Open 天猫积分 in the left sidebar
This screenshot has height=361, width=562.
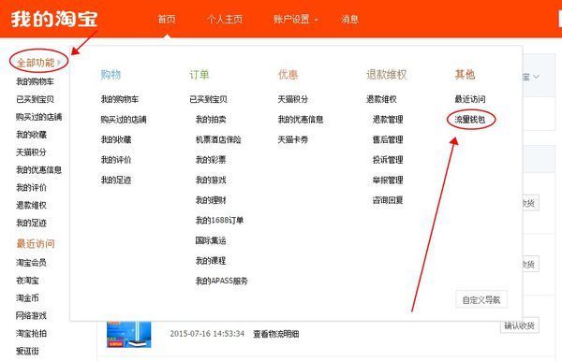(31, 152)
